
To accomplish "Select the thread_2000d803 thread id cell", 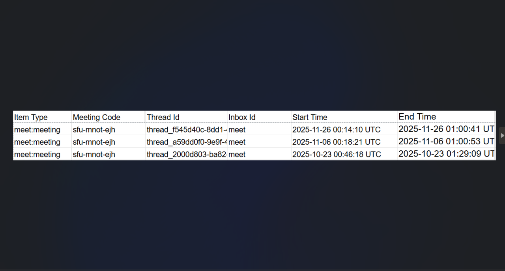I will pos(186,154).
